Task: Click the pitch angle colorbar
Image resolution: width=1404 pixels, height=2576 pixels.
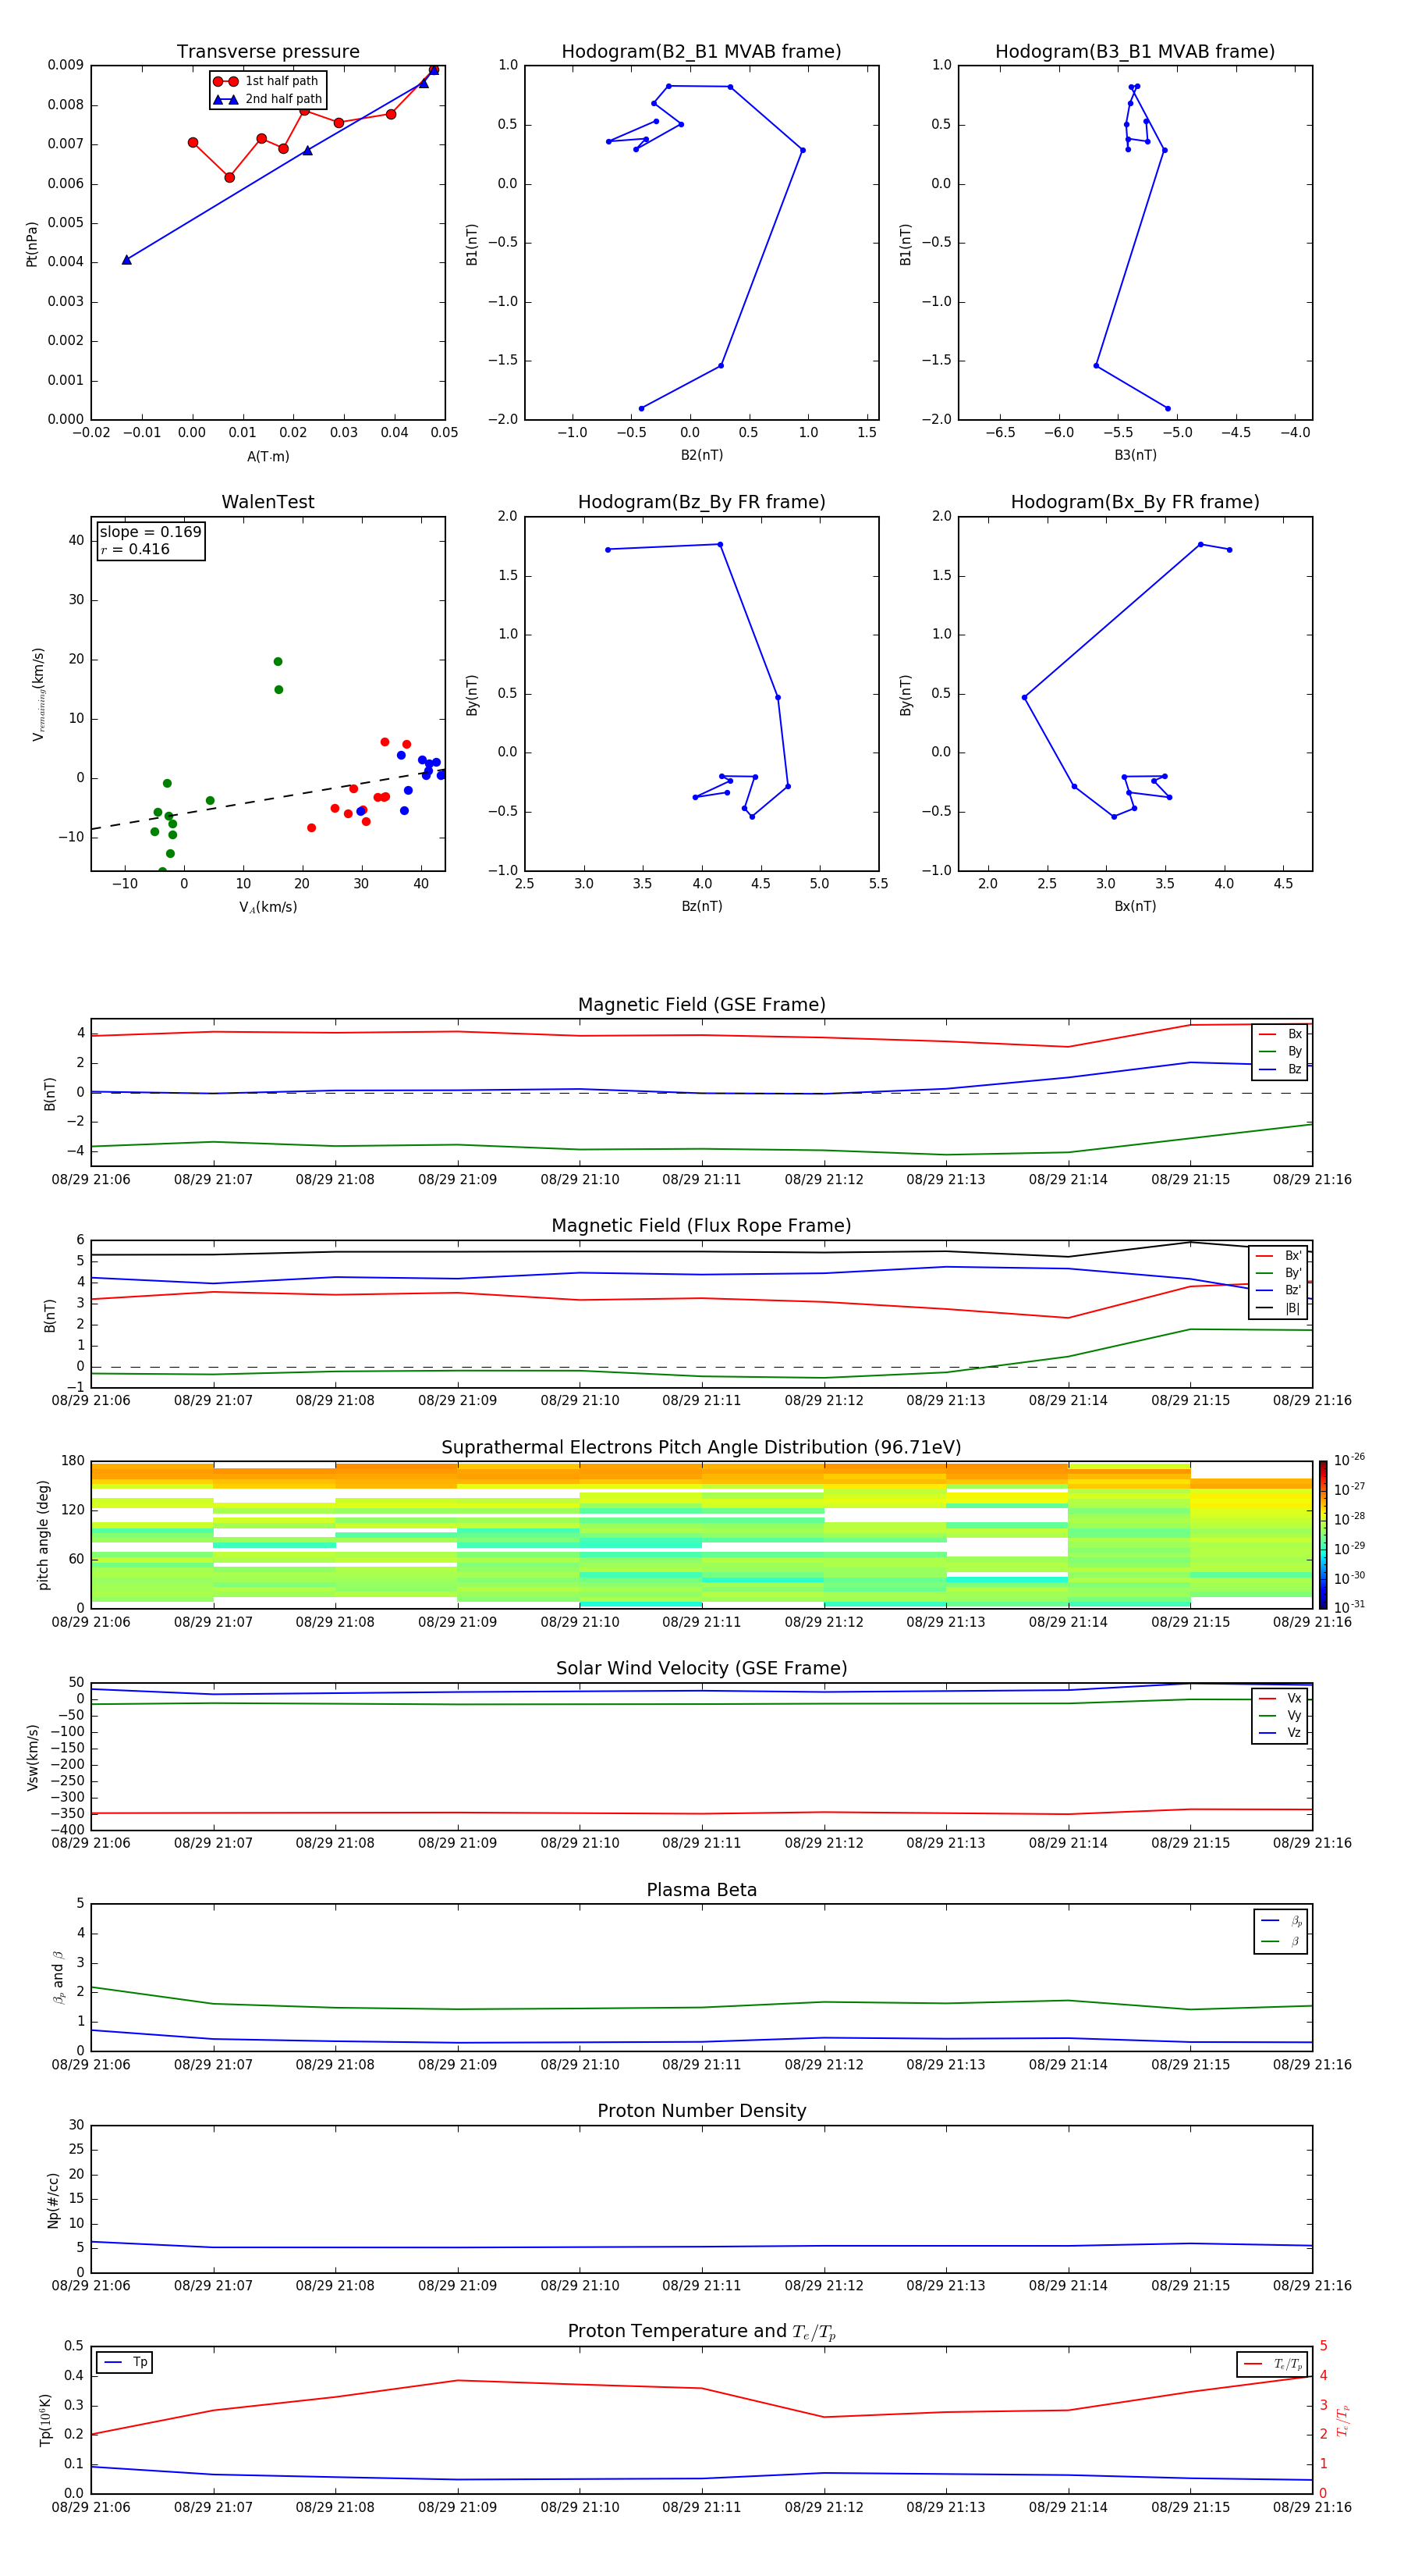Action: coord(1323,1535)
